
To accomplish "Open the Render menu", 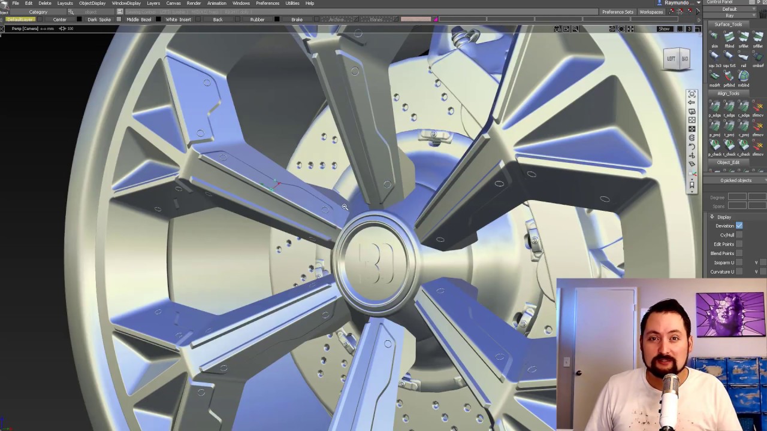I will pos(194,3).
